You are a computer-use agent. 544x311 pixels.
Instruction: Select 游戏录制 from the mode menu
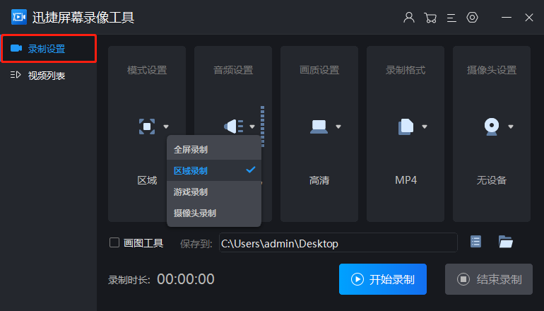tap(214, 192)
